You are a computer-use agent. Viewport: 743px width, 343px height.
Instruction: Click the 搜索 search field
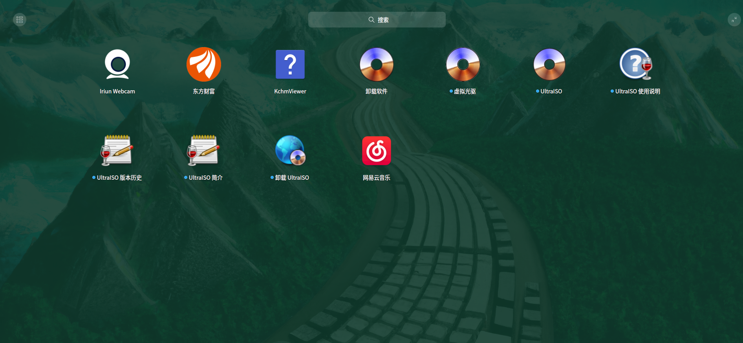click(377, 20)
